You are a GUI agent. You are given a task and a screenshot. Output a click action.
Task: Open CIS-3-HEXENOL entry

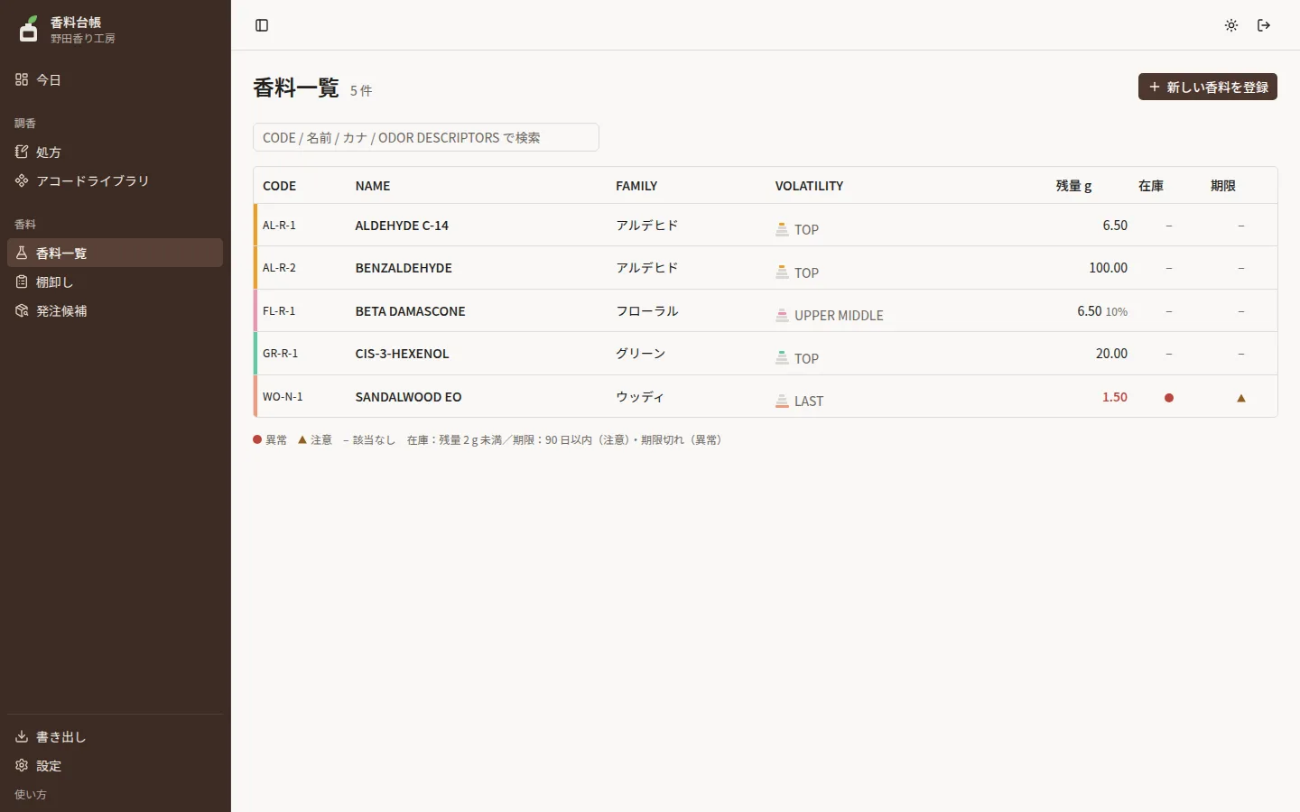402,354
